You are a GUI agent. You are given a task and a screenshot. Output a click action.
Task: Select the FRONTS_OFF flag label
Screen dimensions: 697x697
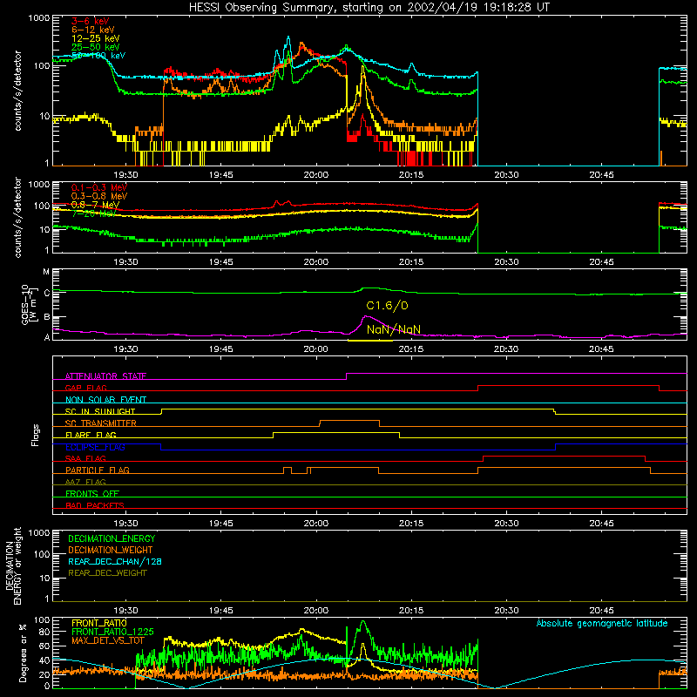point(92,493)
